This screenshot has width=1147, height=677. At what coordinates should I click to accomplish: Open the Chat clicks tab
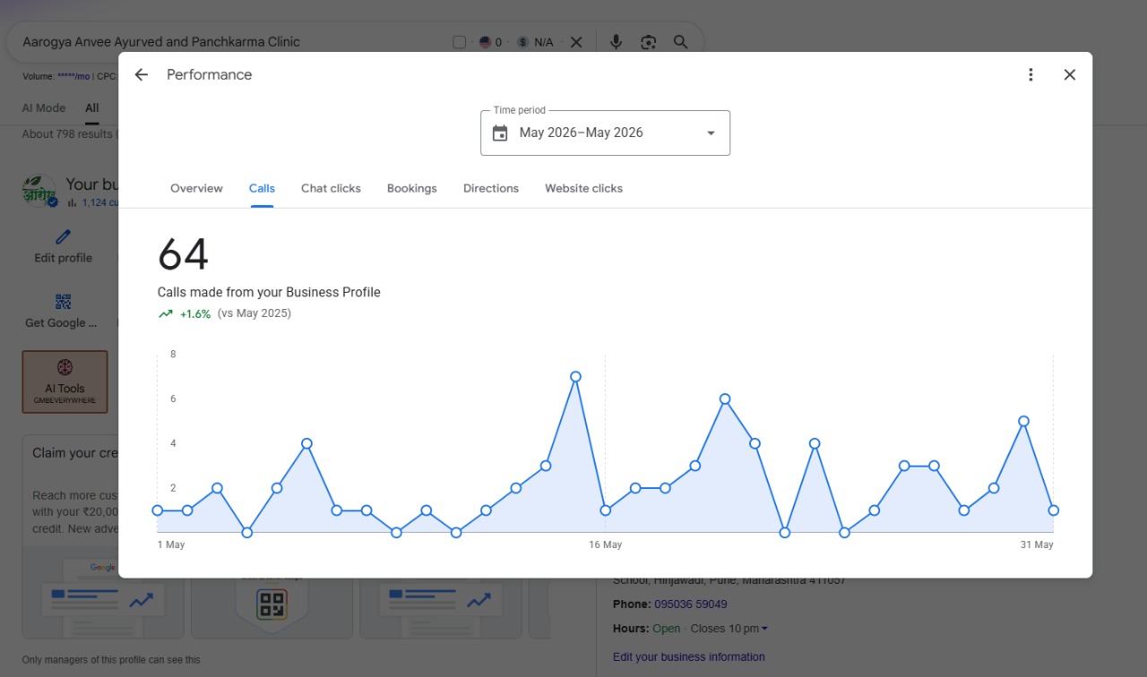[x=331, y=188]
